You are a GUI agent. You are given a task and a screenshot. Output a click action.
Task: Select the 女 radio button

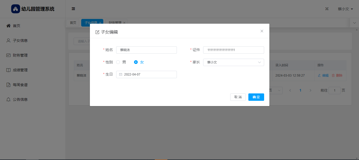click(136, 62)
